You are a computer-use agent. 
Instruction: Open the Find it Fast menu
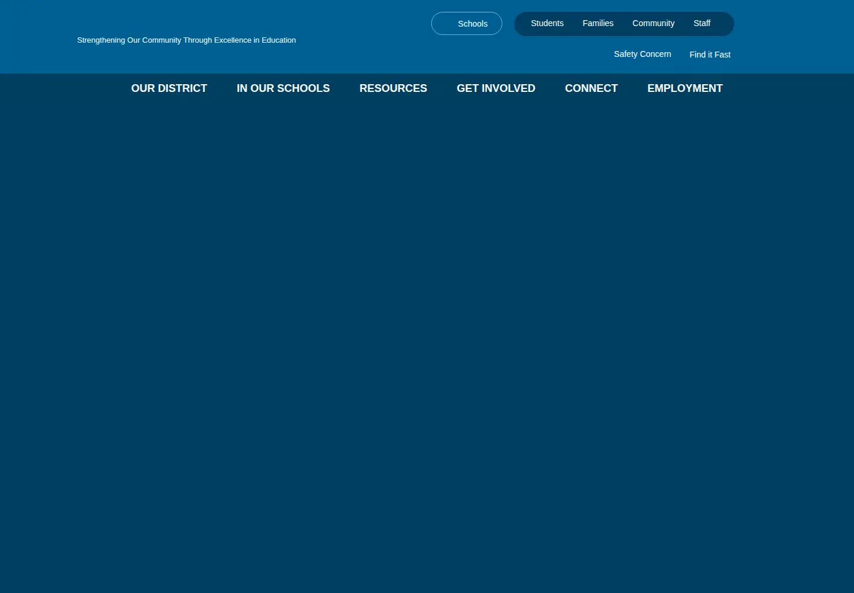point(710,55)
